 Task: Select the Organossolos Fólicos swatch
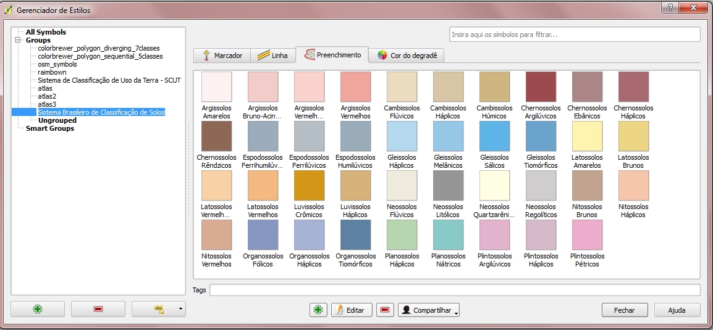tap(263, 235)
